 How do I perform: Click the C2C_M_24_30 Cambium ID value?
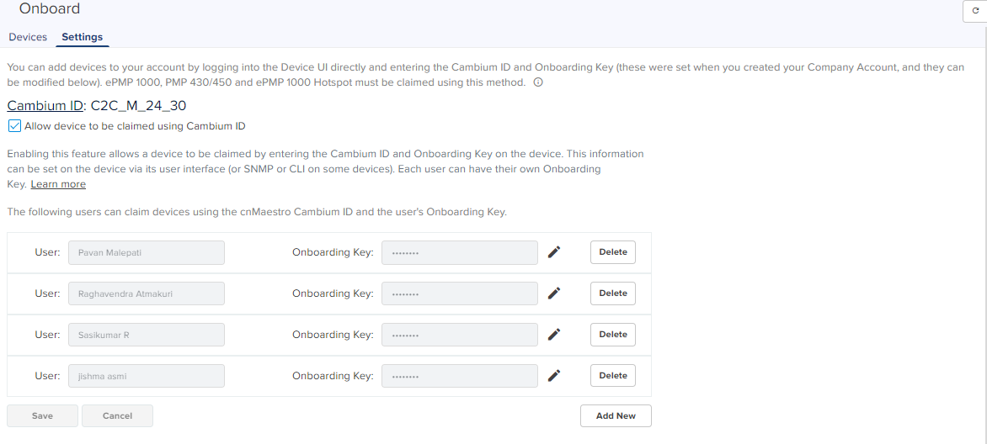pyautogui.click(x=138, y=106)
